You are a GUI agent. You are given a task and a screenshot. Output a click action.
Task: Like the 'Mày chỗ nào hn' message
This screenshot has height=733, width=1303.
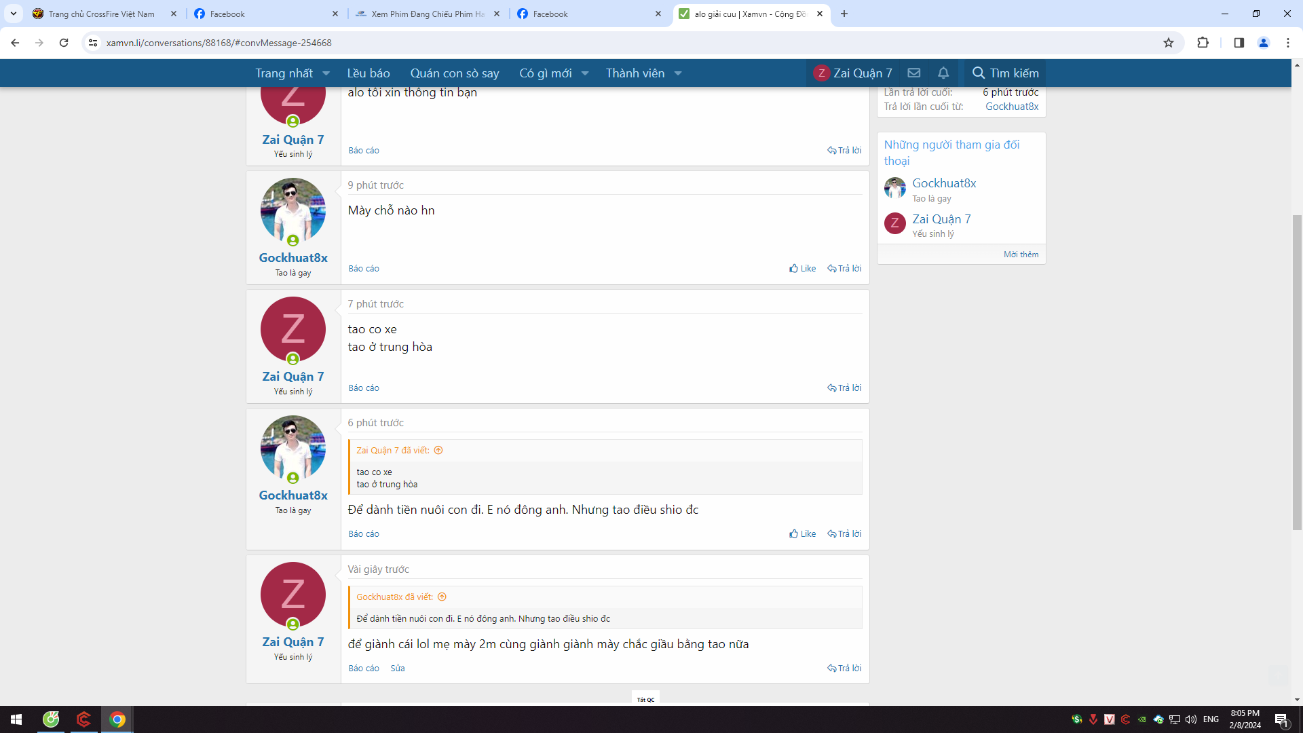coord(803,269)
